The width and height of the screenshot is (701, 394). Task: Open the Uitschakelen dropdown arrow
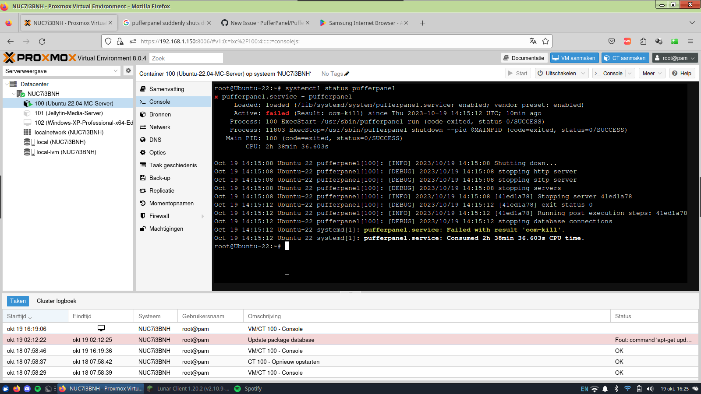tap(583, 73)
